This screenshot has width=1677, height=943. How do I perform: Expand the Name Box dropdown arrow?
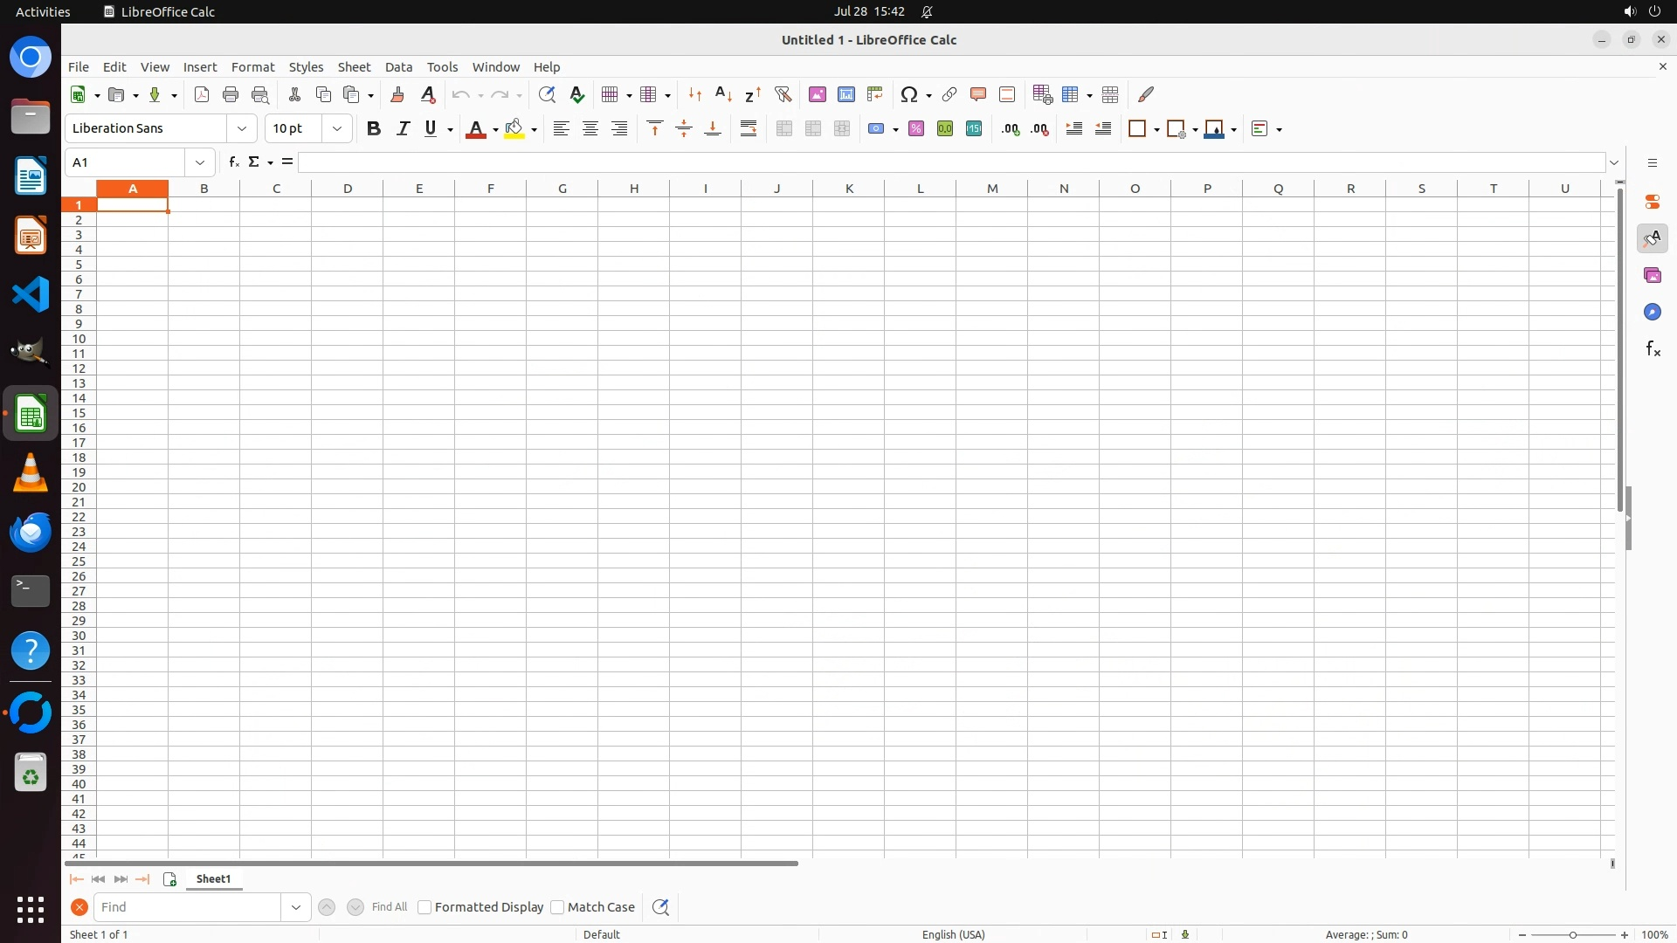[200, 162]
